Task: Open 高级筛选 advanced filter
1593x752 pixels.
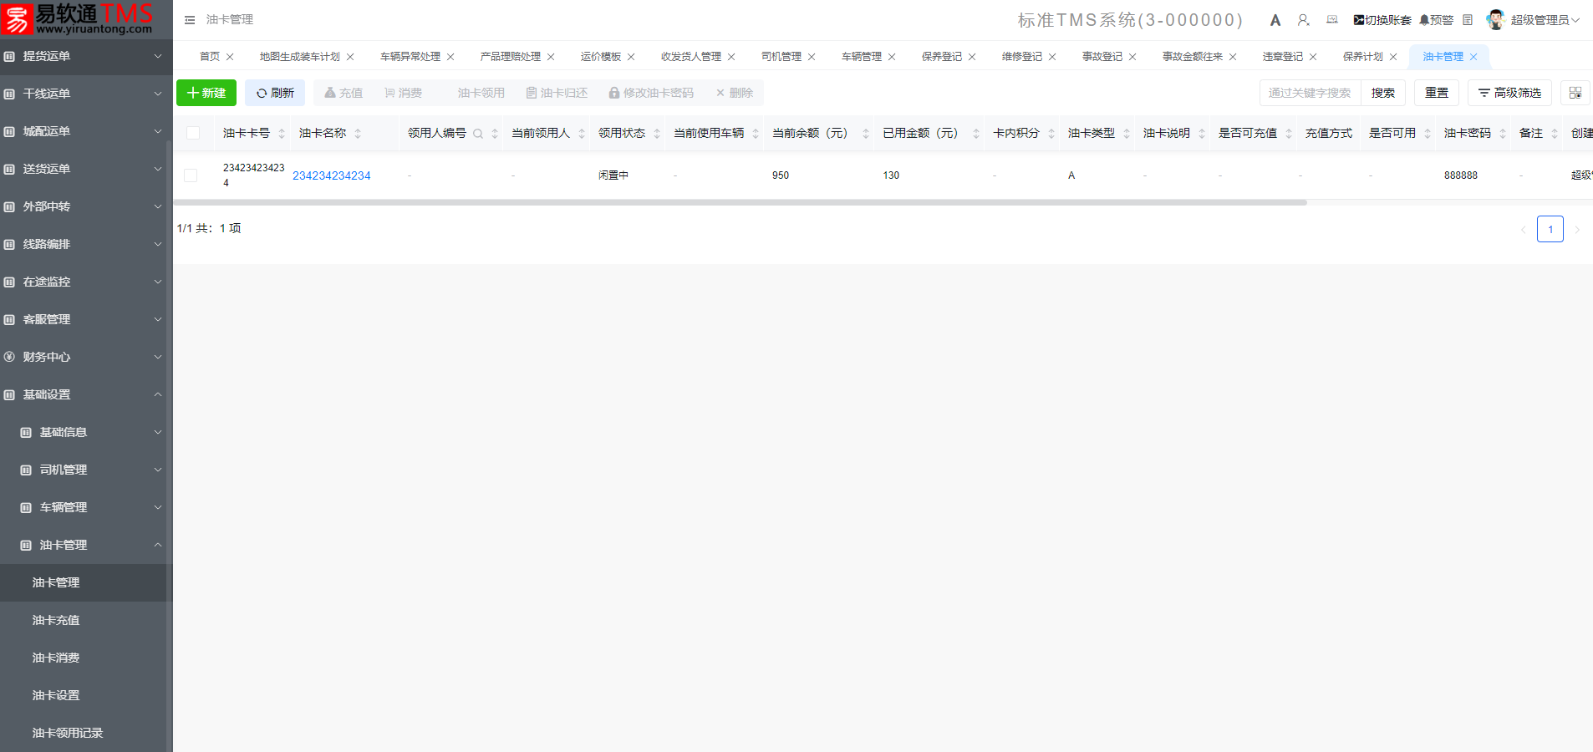Action: point(1509,93)
